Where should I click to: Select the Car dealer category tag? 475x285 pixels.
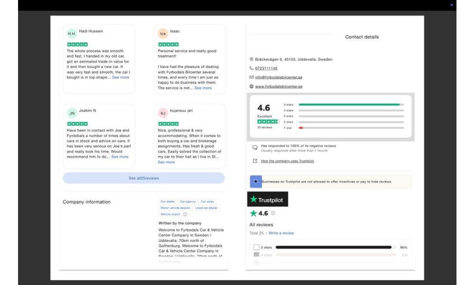[x=168, y=201]
